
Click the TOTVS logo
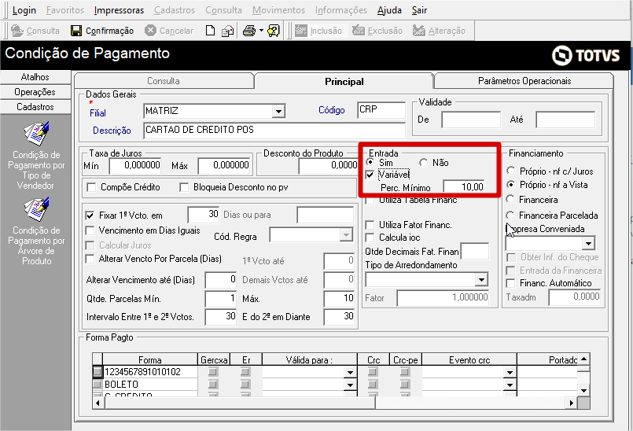click(x=585, y=55)
